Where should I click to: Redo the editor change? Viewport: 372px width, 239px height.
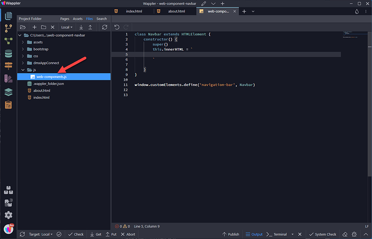(x=126, y=27)
